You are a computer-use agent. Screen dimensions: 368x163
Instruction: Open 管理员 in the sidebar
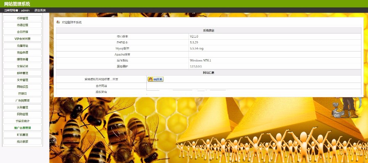(x=22, y=94)
